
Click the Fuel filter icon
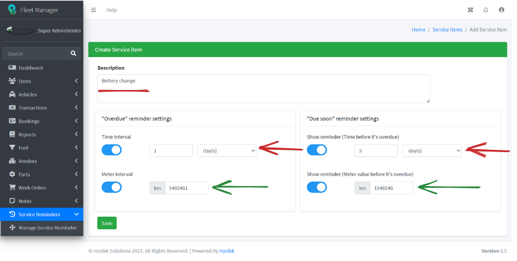[12, 148]
